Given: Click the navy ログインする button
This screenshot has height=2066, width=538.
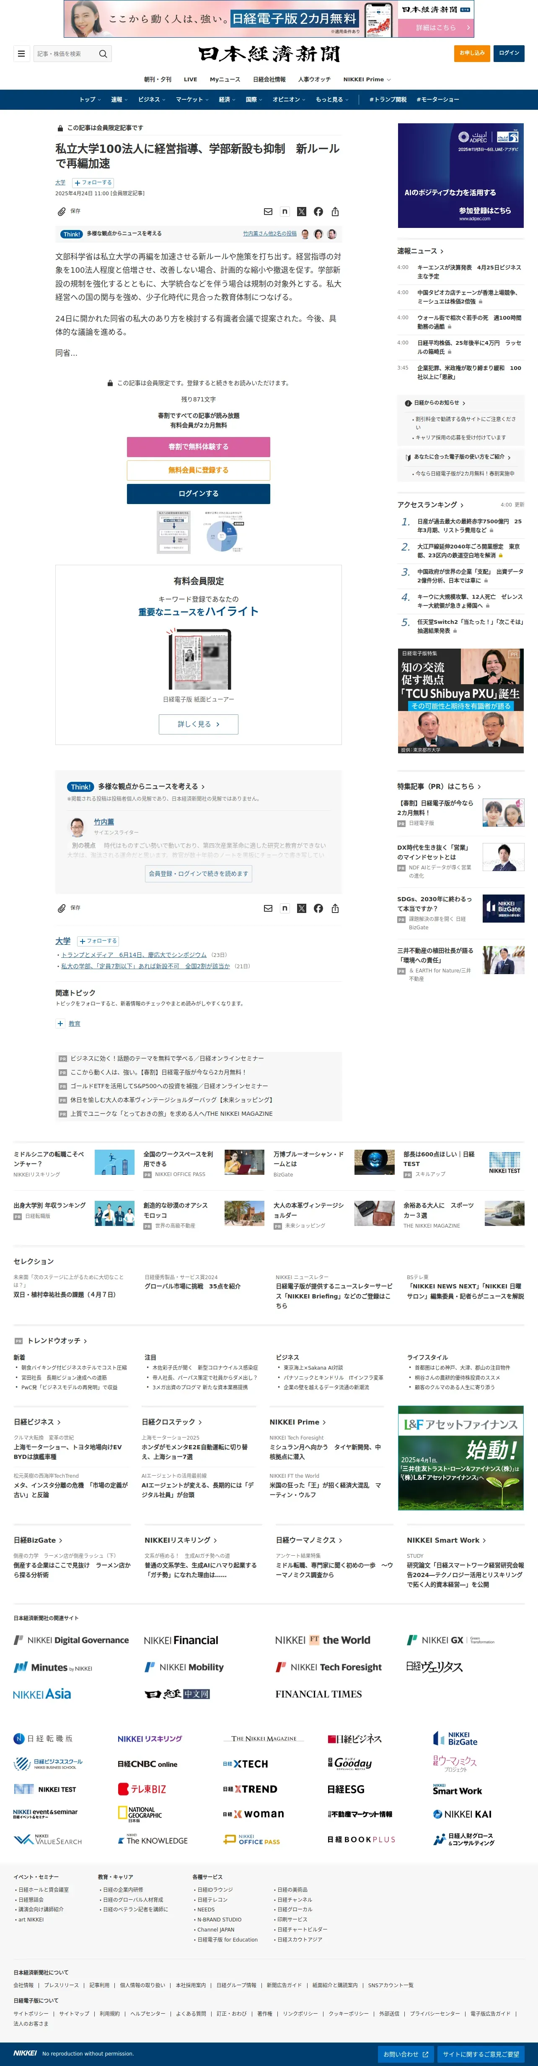Looking at the screenshot, I should click(198, 493).
